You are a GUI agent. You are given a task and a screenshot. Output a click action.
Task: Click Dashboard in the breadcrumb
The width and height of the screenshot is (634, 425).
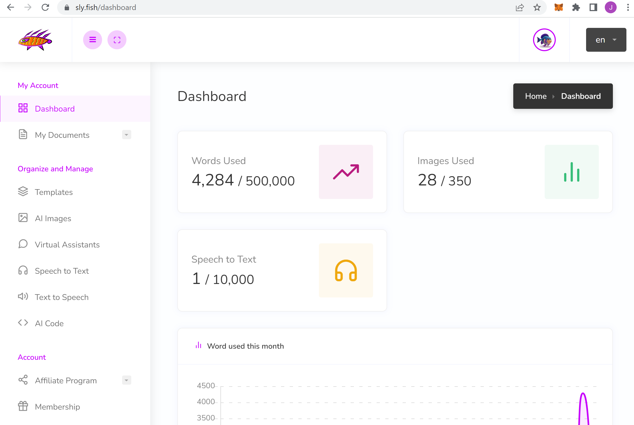point(581,96)
